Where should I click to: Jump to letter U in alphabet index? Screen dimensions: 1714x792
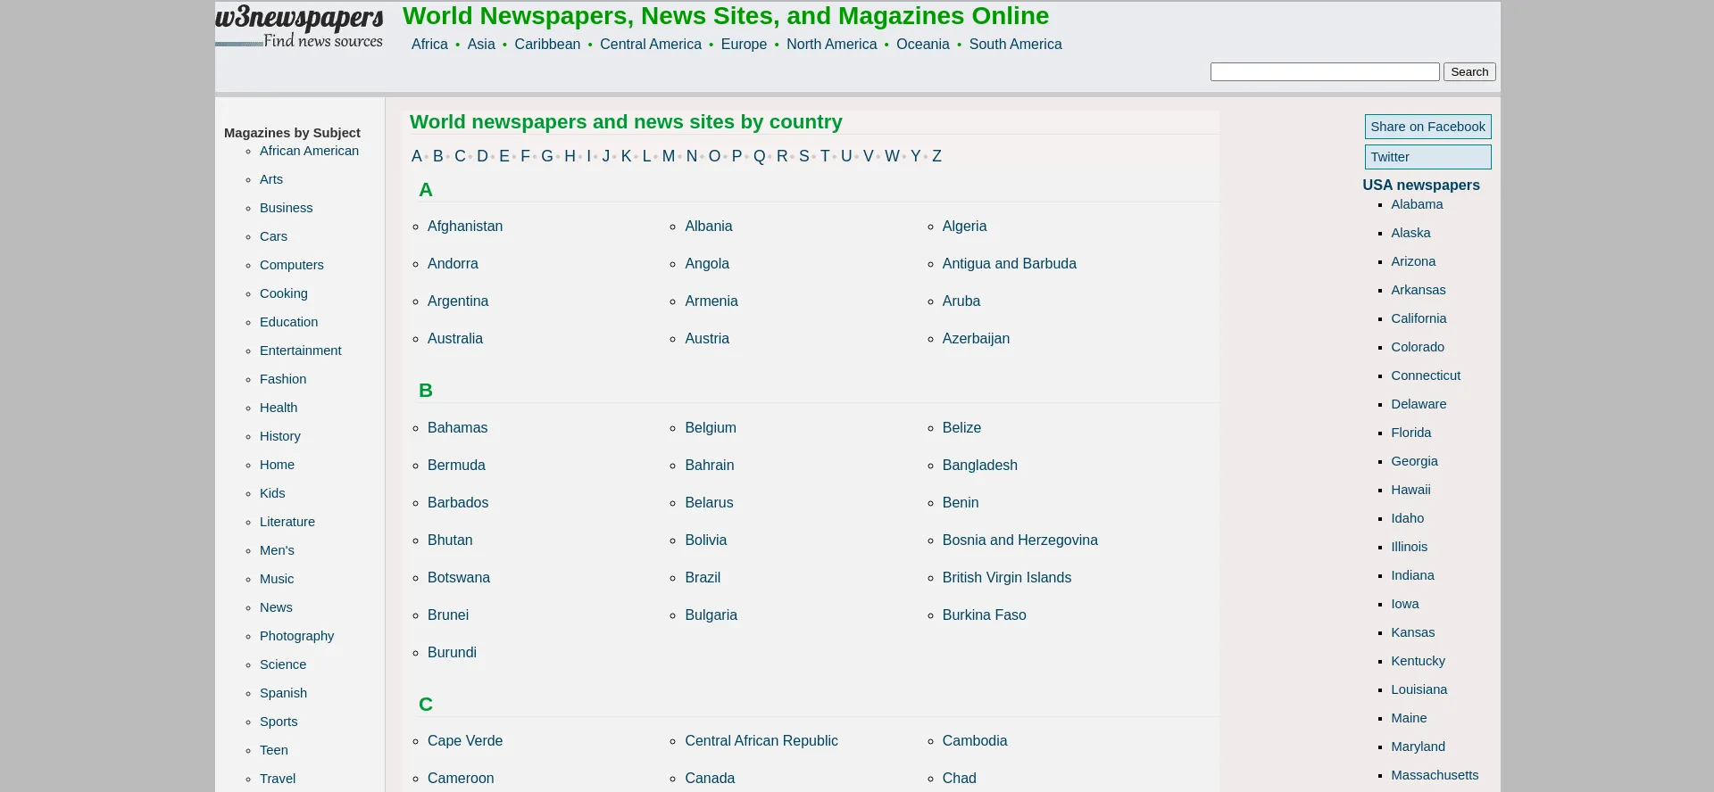846,156
